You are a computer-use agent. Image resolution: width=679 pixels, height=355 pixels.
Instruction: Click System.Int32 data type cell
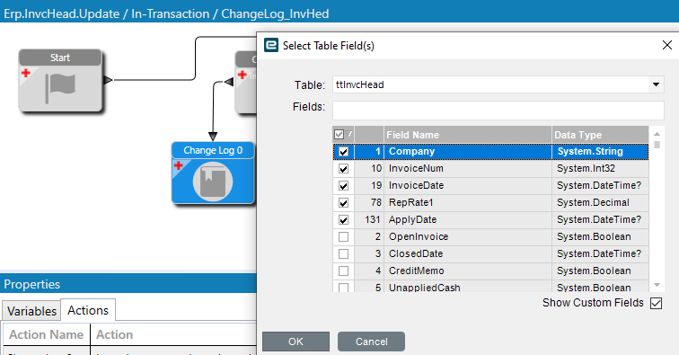click(600, 168)
